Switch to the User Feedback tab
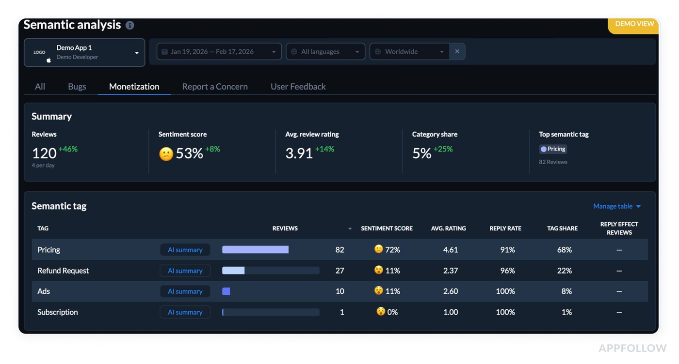Screen dimensions: 679x364 pyautogui.click(x=298, y=86)
